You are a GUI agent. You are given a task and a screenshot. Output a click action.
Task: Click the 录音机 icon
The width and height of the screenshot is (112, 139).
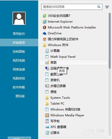47,80
